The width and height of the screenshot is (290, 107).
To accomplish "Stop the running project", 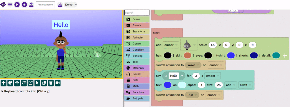I will tap(24, 5).
